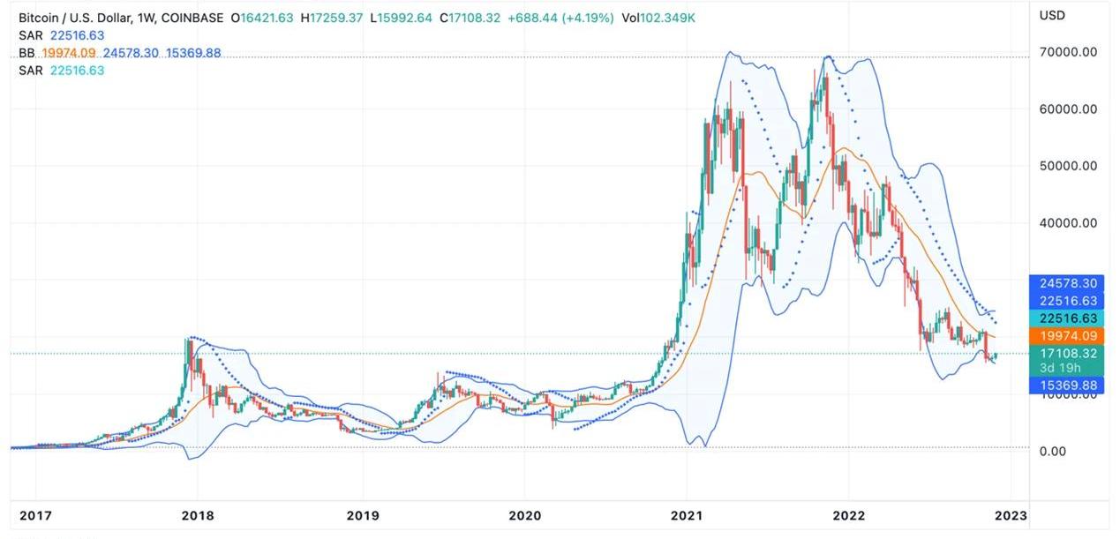Select the SAR legend with dark blue value
The image size is (1120, 539).
tap(29, 35)
